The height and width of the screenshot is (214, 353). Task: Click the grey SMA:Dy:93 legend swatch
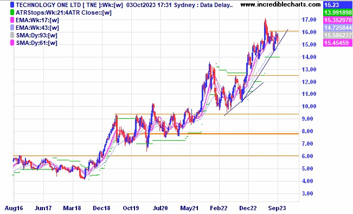click(12, 35)
